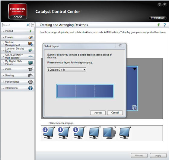
Task: Expand the Desktop Management section
Action: (x=18, y=44)
